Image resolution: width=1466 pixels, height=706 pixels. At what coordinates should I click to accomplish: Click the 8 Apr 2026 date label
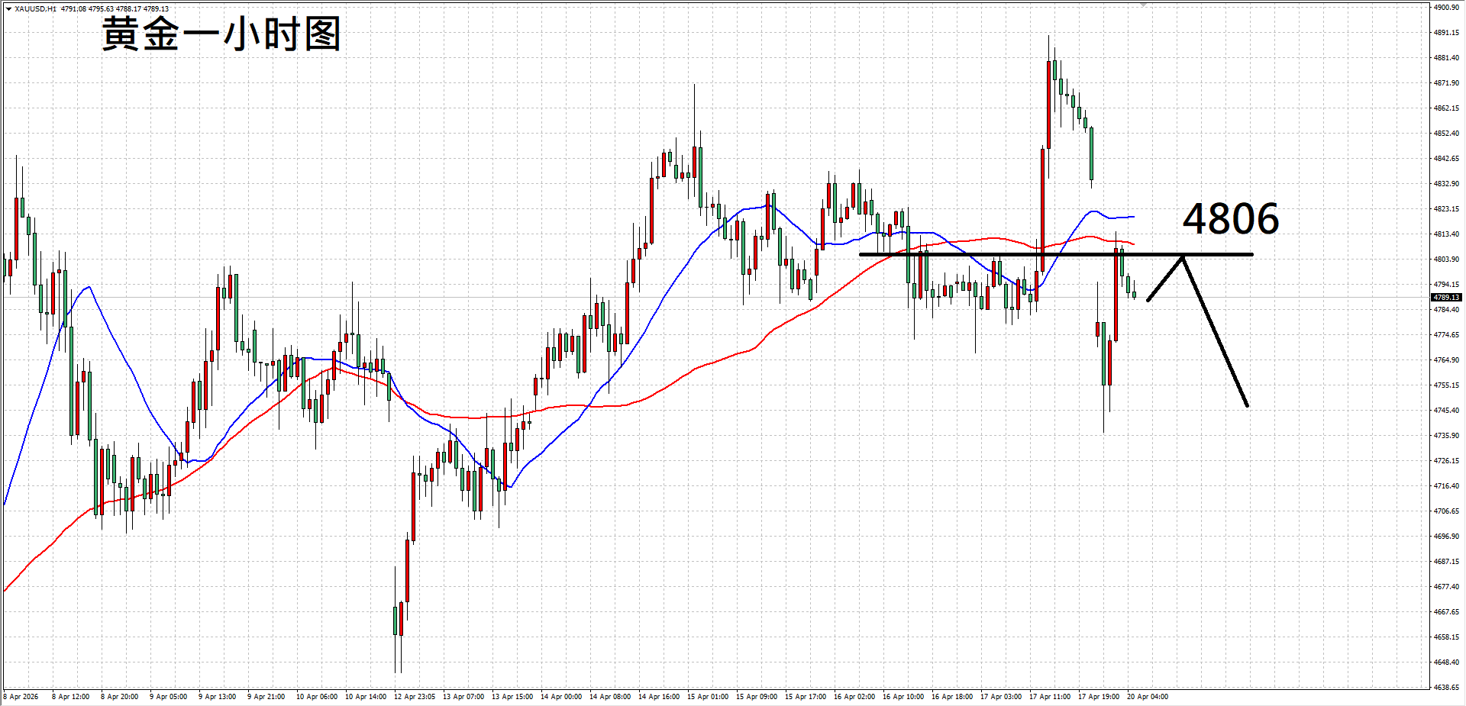tap(21, 696)
